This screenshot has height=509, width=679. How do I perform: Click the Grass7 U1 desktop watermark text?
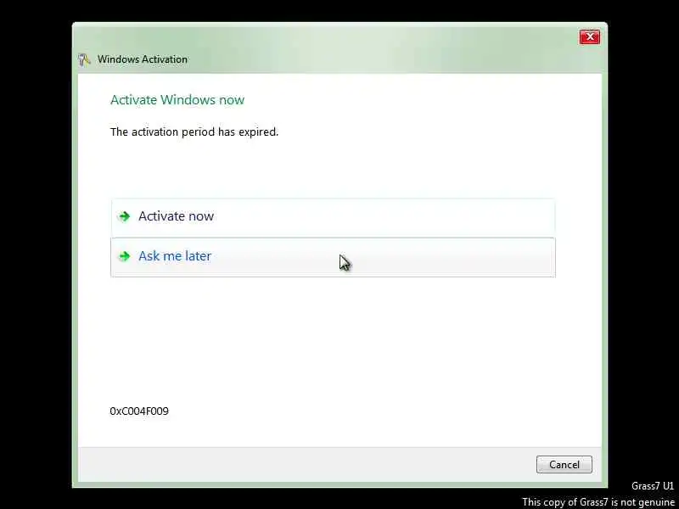(653, 486)
